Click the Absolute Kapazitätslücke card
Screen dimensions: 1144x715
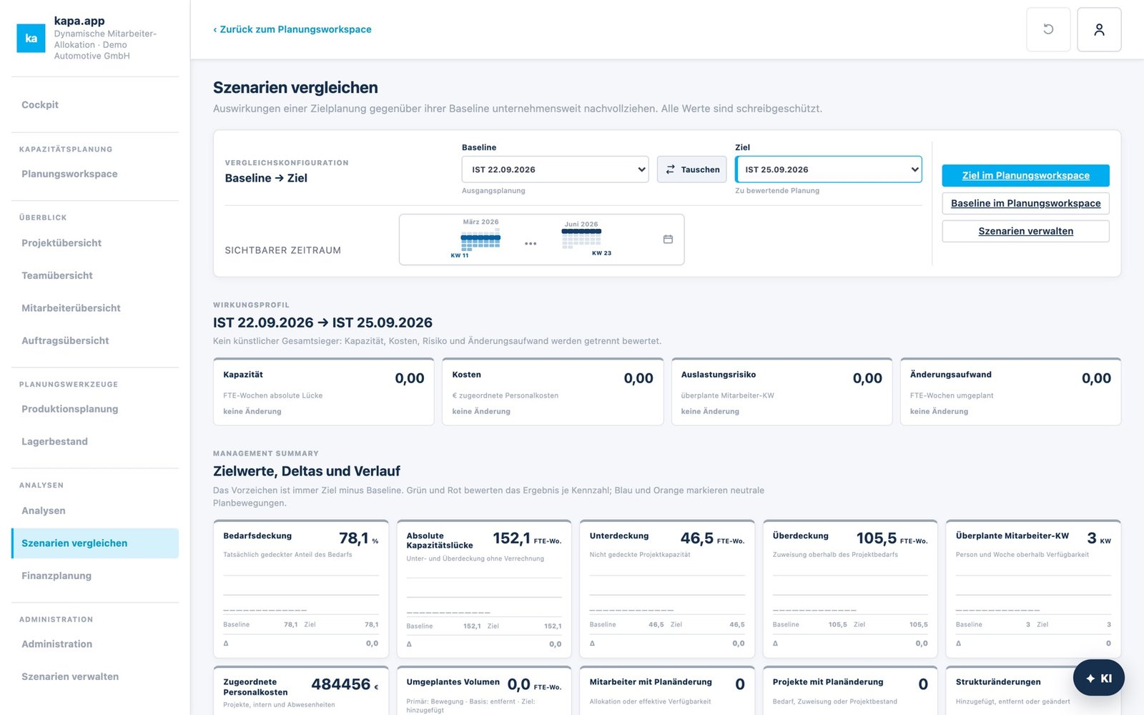484,588
